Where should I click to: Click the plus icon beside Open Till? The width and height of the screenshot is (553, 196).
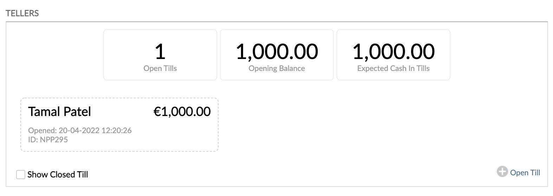[502, 172]
